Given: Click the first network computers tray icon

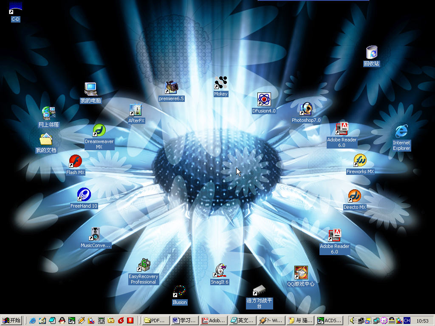Looking at the screenshot, I should [361, 321].
